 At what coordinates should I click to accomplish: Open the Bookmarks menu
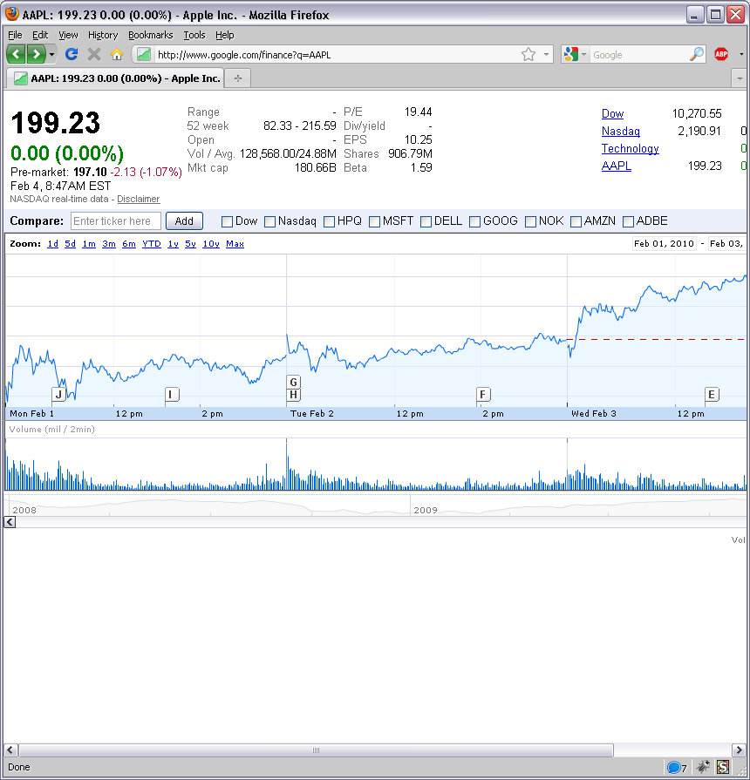coord(150,35)
